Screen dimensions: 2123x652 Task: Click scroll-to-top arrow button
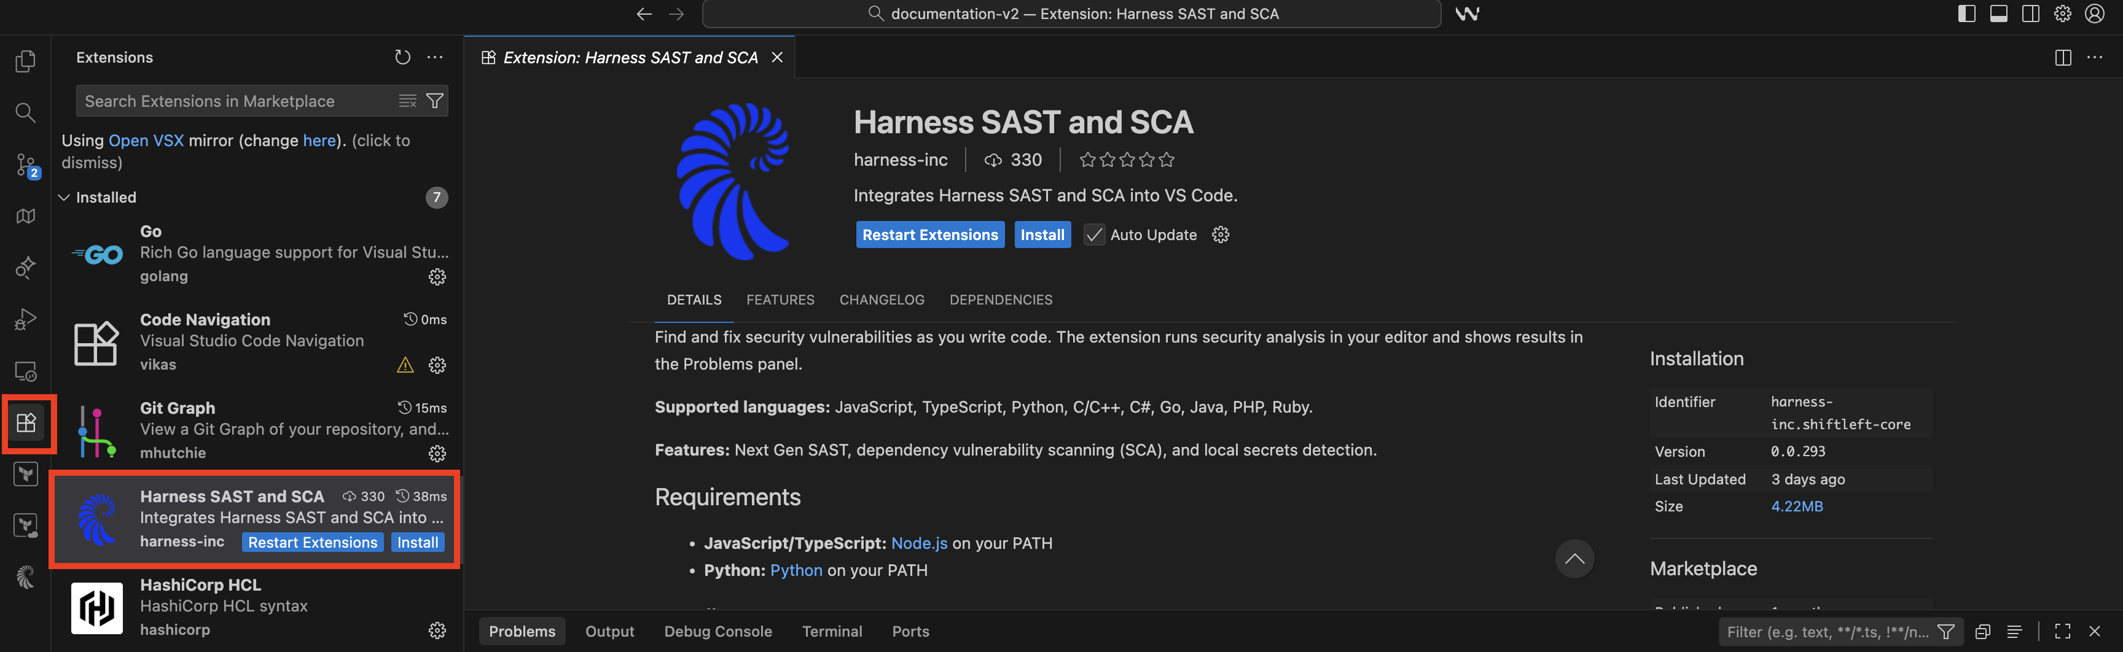coord(1574,559)
